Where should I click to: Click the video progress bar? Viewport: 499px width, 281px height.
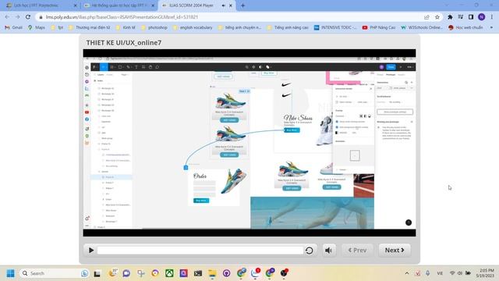(x=200, y=251)
